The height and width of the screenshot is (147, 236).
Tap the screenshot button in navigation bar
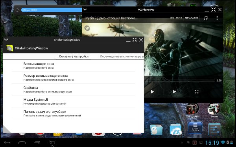click(52, 142)
